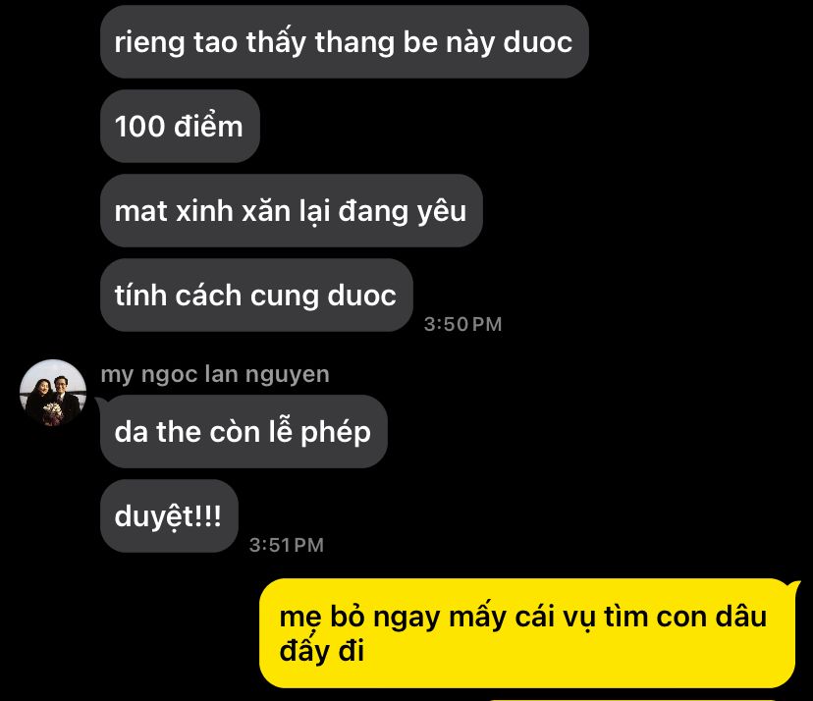Click the 3:51 PM timestamp

click(x=286, y=545)
